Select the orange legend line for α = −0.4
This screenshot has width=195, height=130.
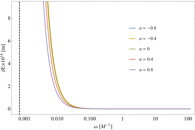point(132,39)
